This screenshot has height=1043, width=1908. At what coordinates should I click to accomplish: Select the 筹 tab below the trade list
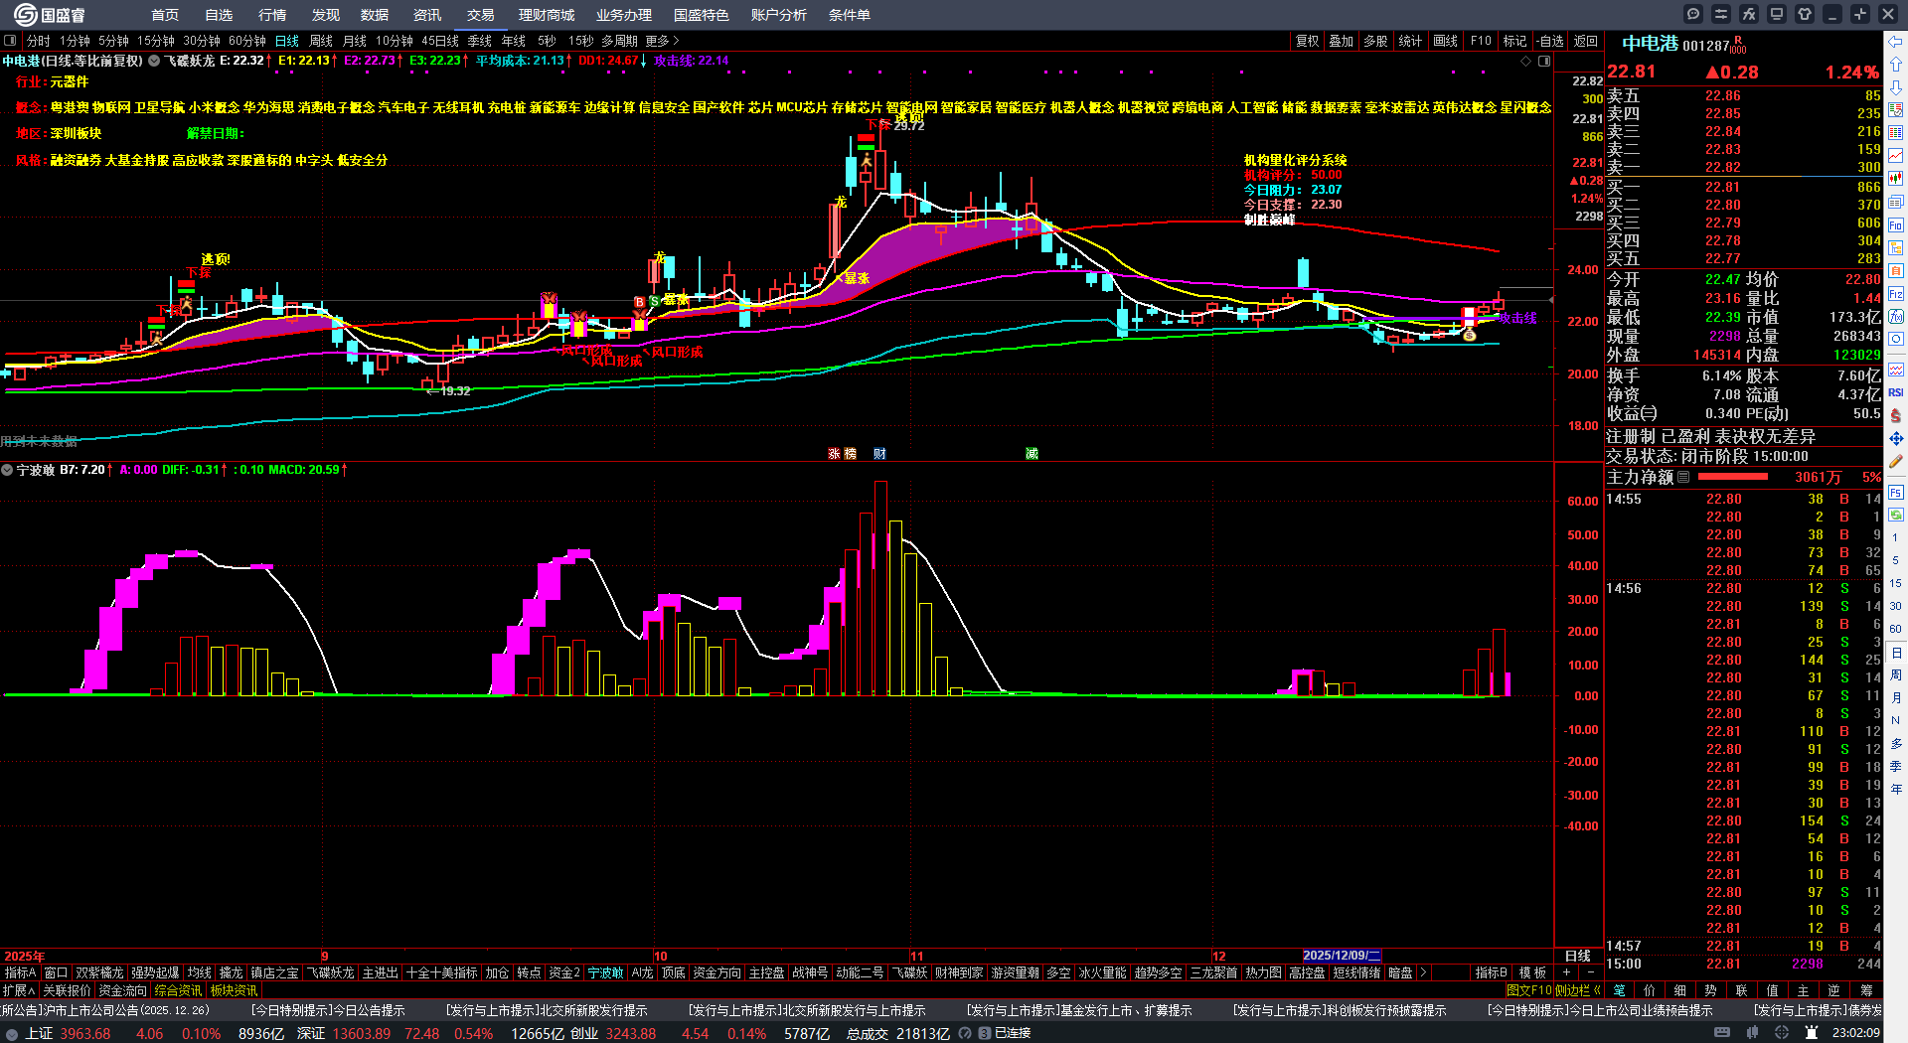1866,990
